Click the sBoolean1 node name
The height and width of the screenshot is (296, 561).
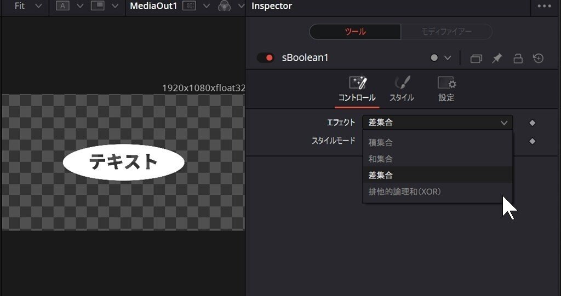[305, 58]
